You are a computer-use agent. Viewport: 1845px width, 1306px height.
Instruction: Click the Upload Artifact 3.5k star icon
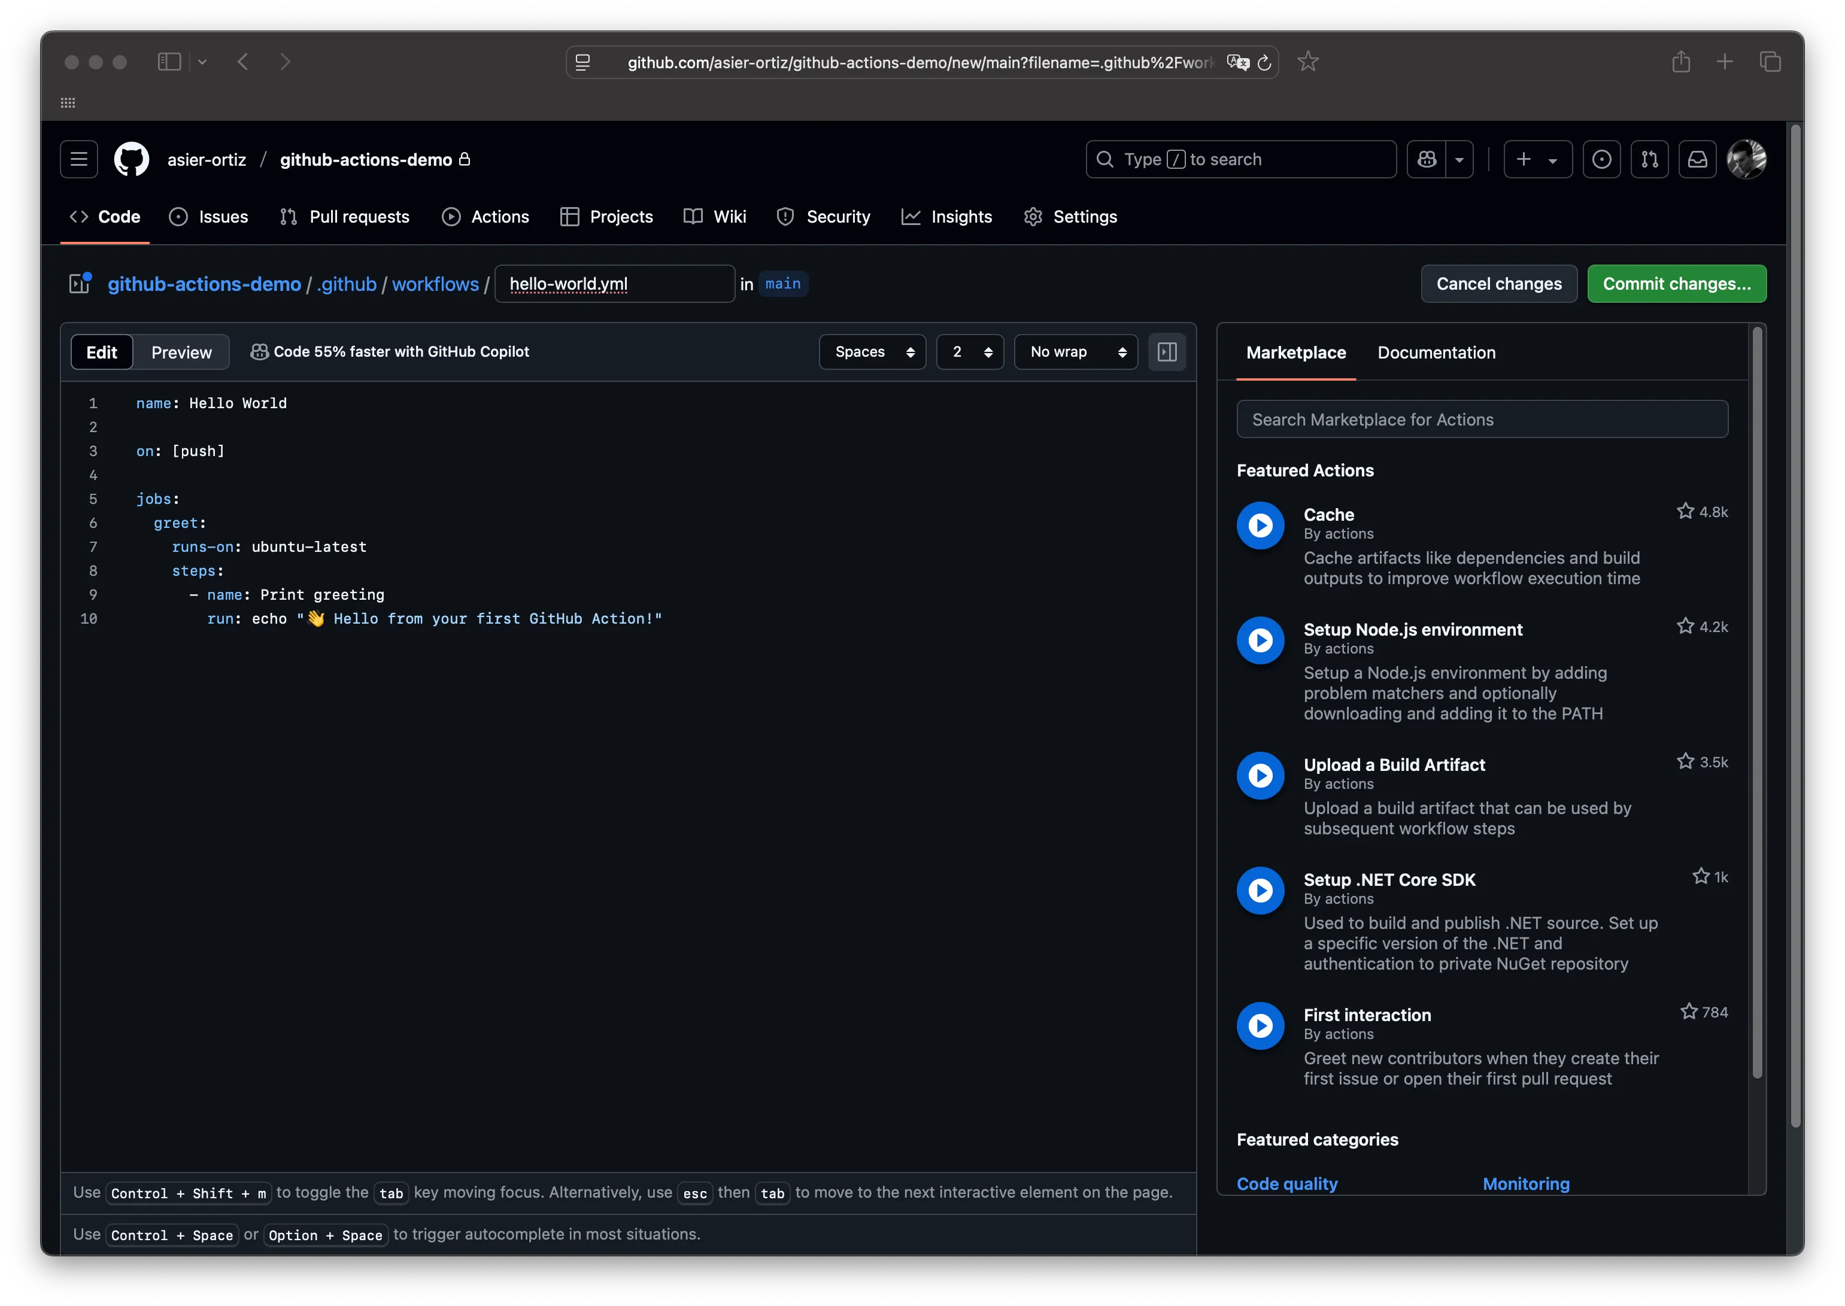coord(1685,761)
